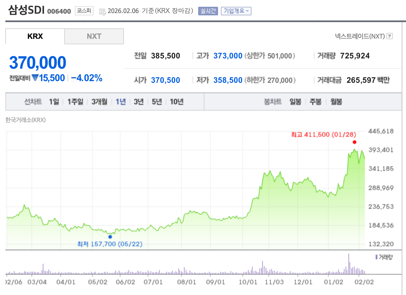Click the purple 거래량 legend marker
Image resolution: width=406 pixels, height=295 pixels.
[377, 257]
